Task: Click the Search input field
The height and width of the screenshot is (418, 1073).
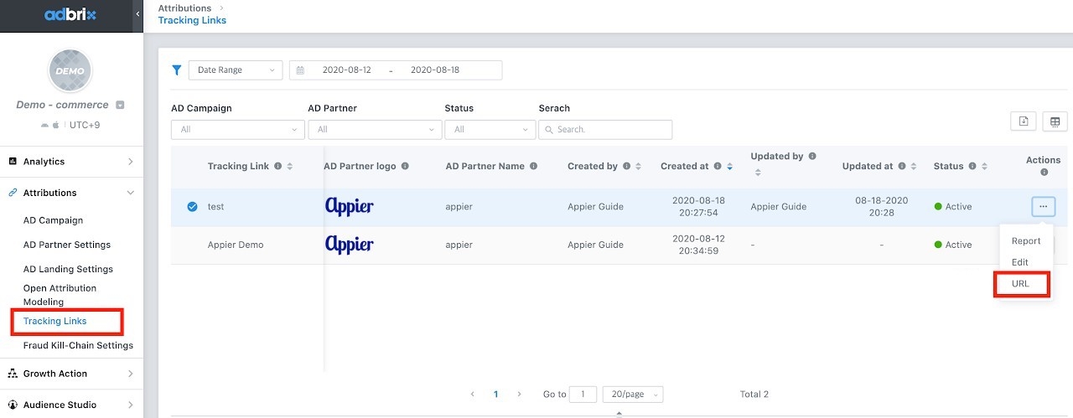Action: coord(605,130)
